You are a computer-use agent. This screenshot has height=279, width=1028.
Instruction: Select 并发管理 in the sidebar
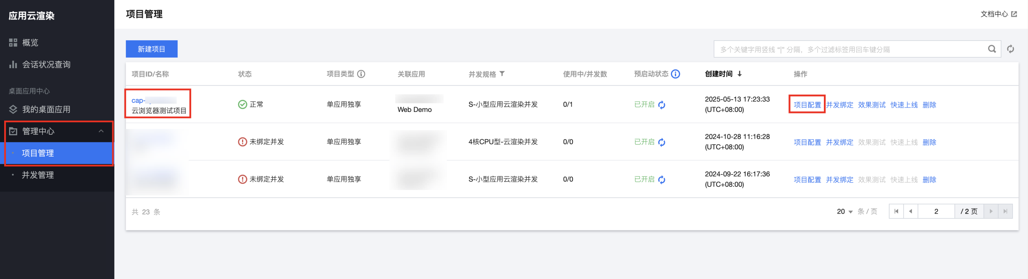(37, 175)
